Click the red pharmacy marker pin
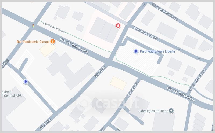 click(x=118, y=25)
